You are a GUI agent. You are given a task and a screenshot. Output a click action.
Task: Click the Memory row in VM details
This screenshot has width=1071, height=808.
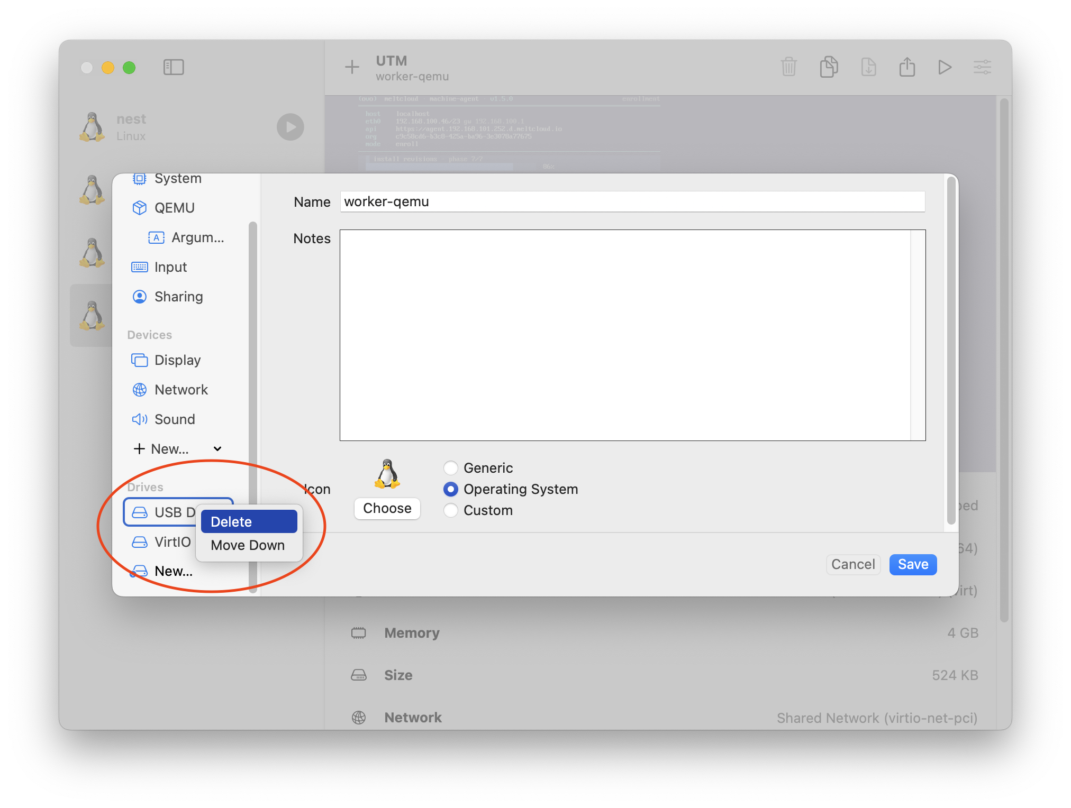coord(665,633)
